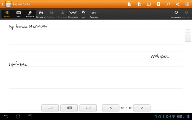Click the page scrollbar handle
The height and width of the screenshot is (120, 192).
click(188, 32)
